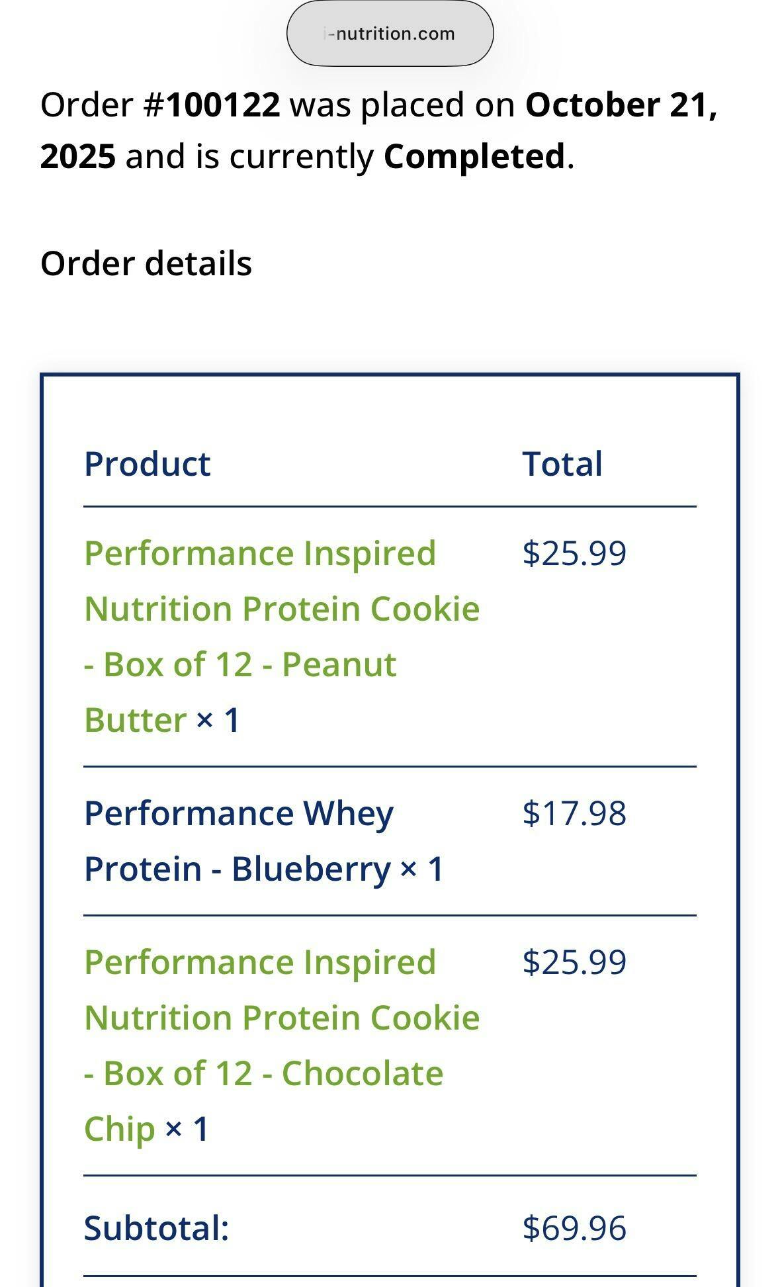Tap the i-nutrition.com address bar pill
This screenshot has height=1287, width=780.
pyautogui.click(x=390, y=33)
